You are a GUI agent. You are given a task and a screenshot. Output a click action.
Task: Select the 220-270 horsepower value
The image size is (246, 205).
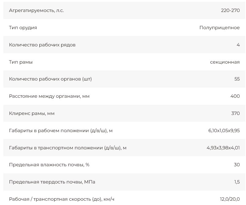point(230,10)
